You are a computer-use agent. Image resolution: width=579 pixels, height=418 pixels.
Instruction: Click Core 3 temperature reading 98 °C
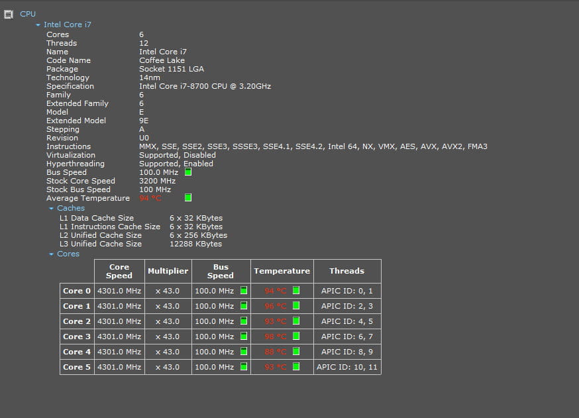(276, 337)
